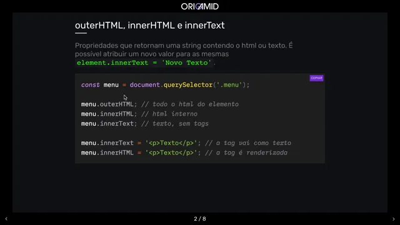Click the 2 / 8 slide counter
Screen dimensions: 400x225
200,219
